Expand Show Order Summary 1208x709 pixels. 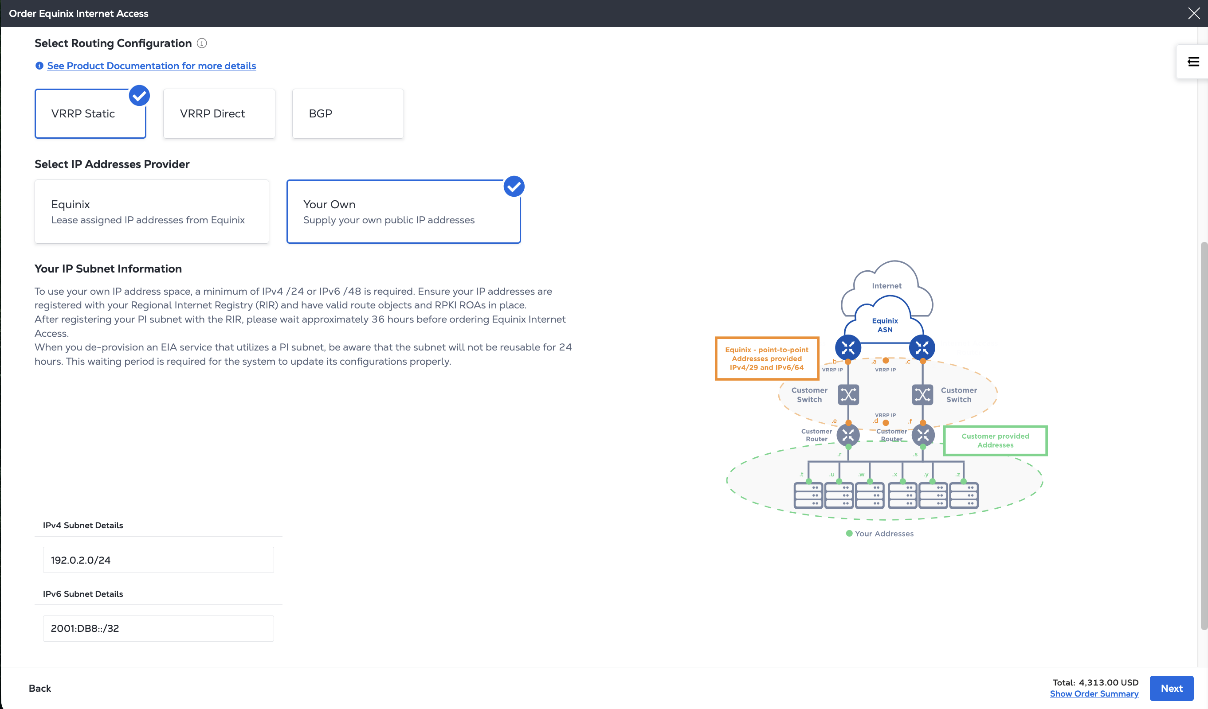point(1094,693)
